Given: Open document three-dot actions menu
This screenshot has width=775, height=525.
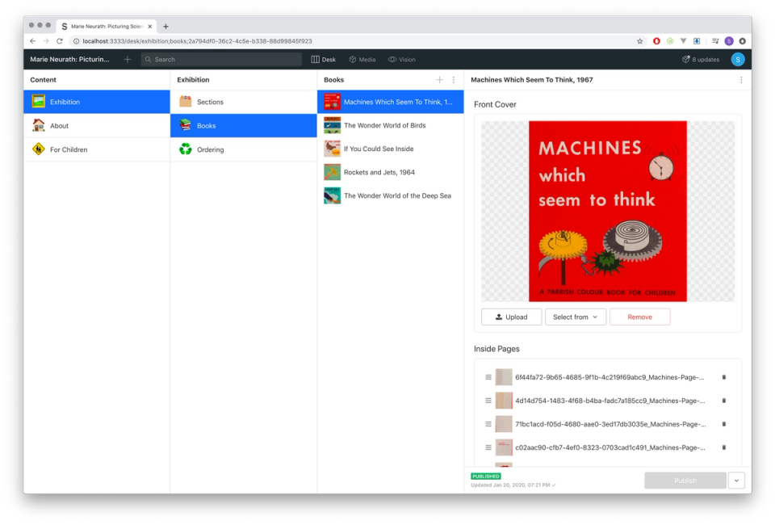Looking at the screenshot, I should coord(741,80).
